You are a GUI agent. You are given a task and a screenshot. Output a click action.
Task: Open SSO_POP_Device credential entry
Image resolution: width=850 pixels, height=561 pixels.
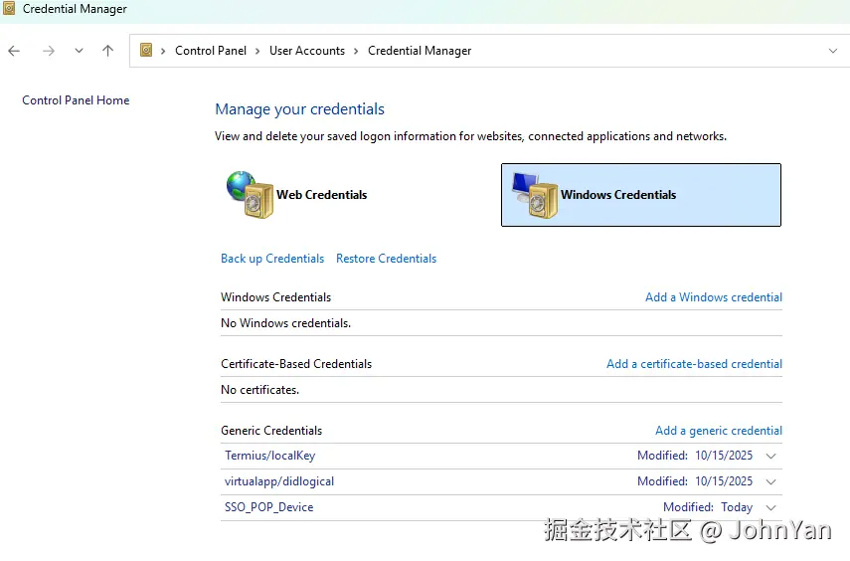click(x=268, y=507)
